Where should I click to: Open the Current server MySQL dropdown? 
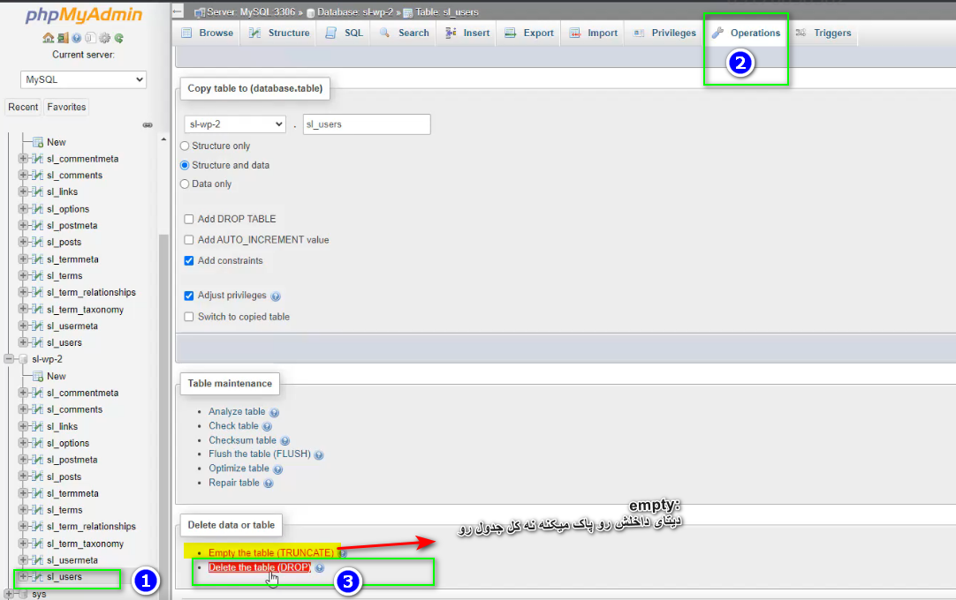[x=84, y=79]
